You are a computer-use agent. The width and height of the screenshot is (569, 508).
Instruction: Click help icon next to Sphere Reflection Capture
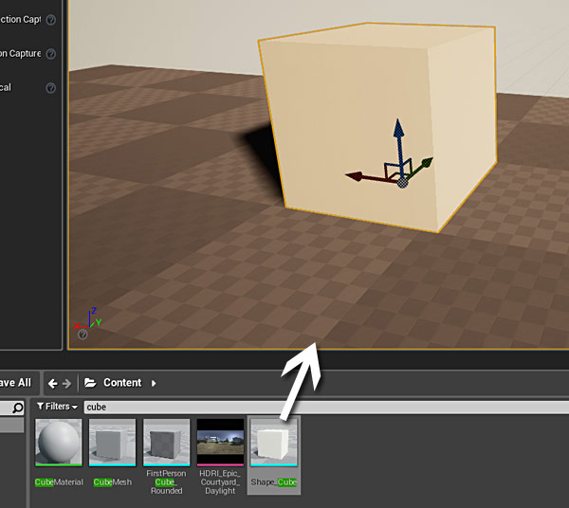[x=50, y=54]
